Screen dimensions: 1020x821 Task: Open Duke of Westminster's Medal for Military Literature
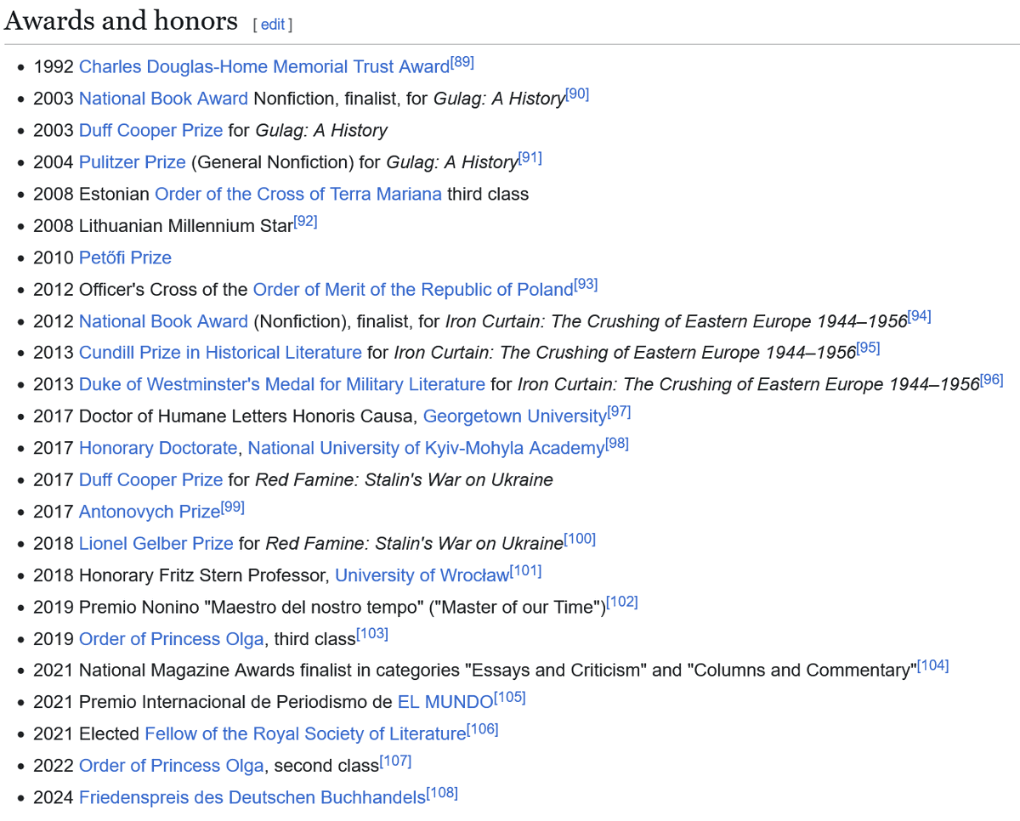click(282, 384)
